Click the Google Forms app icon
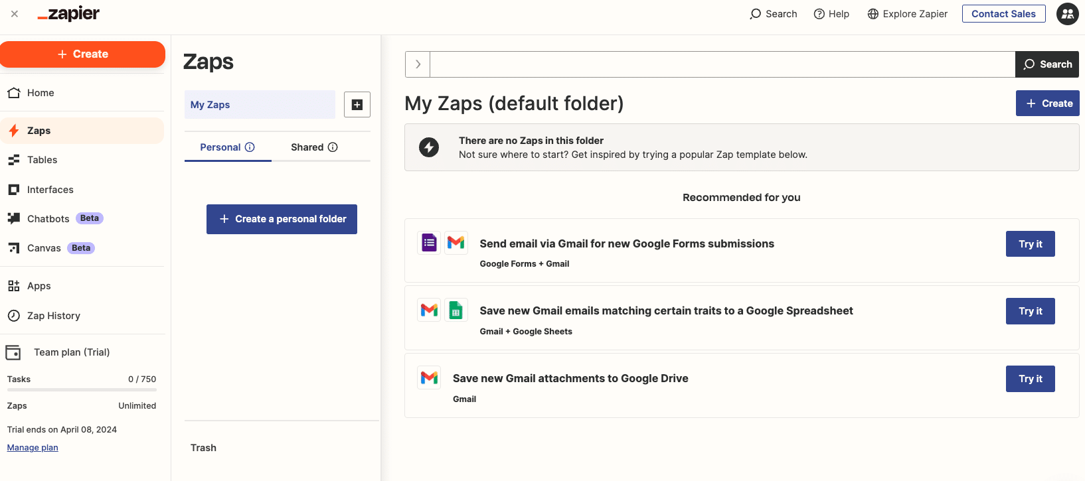 coord(429,243)
